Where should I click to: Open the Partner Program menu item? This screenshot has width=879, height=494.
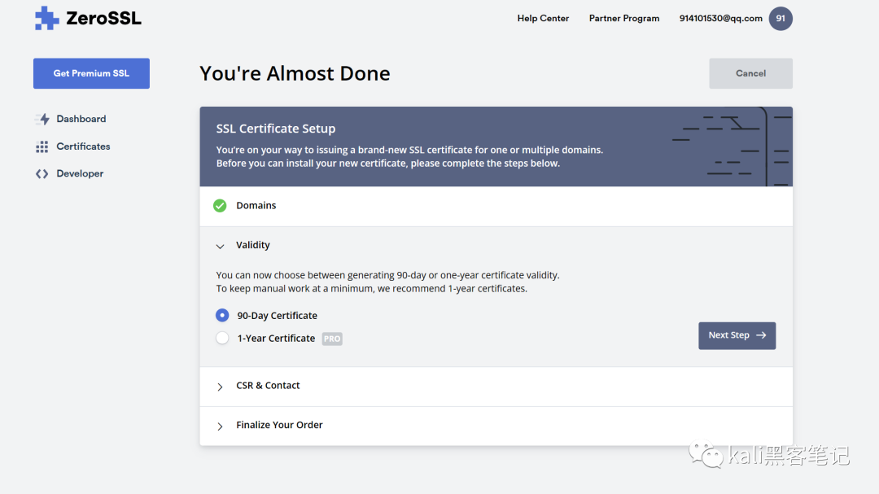point(624,19)
